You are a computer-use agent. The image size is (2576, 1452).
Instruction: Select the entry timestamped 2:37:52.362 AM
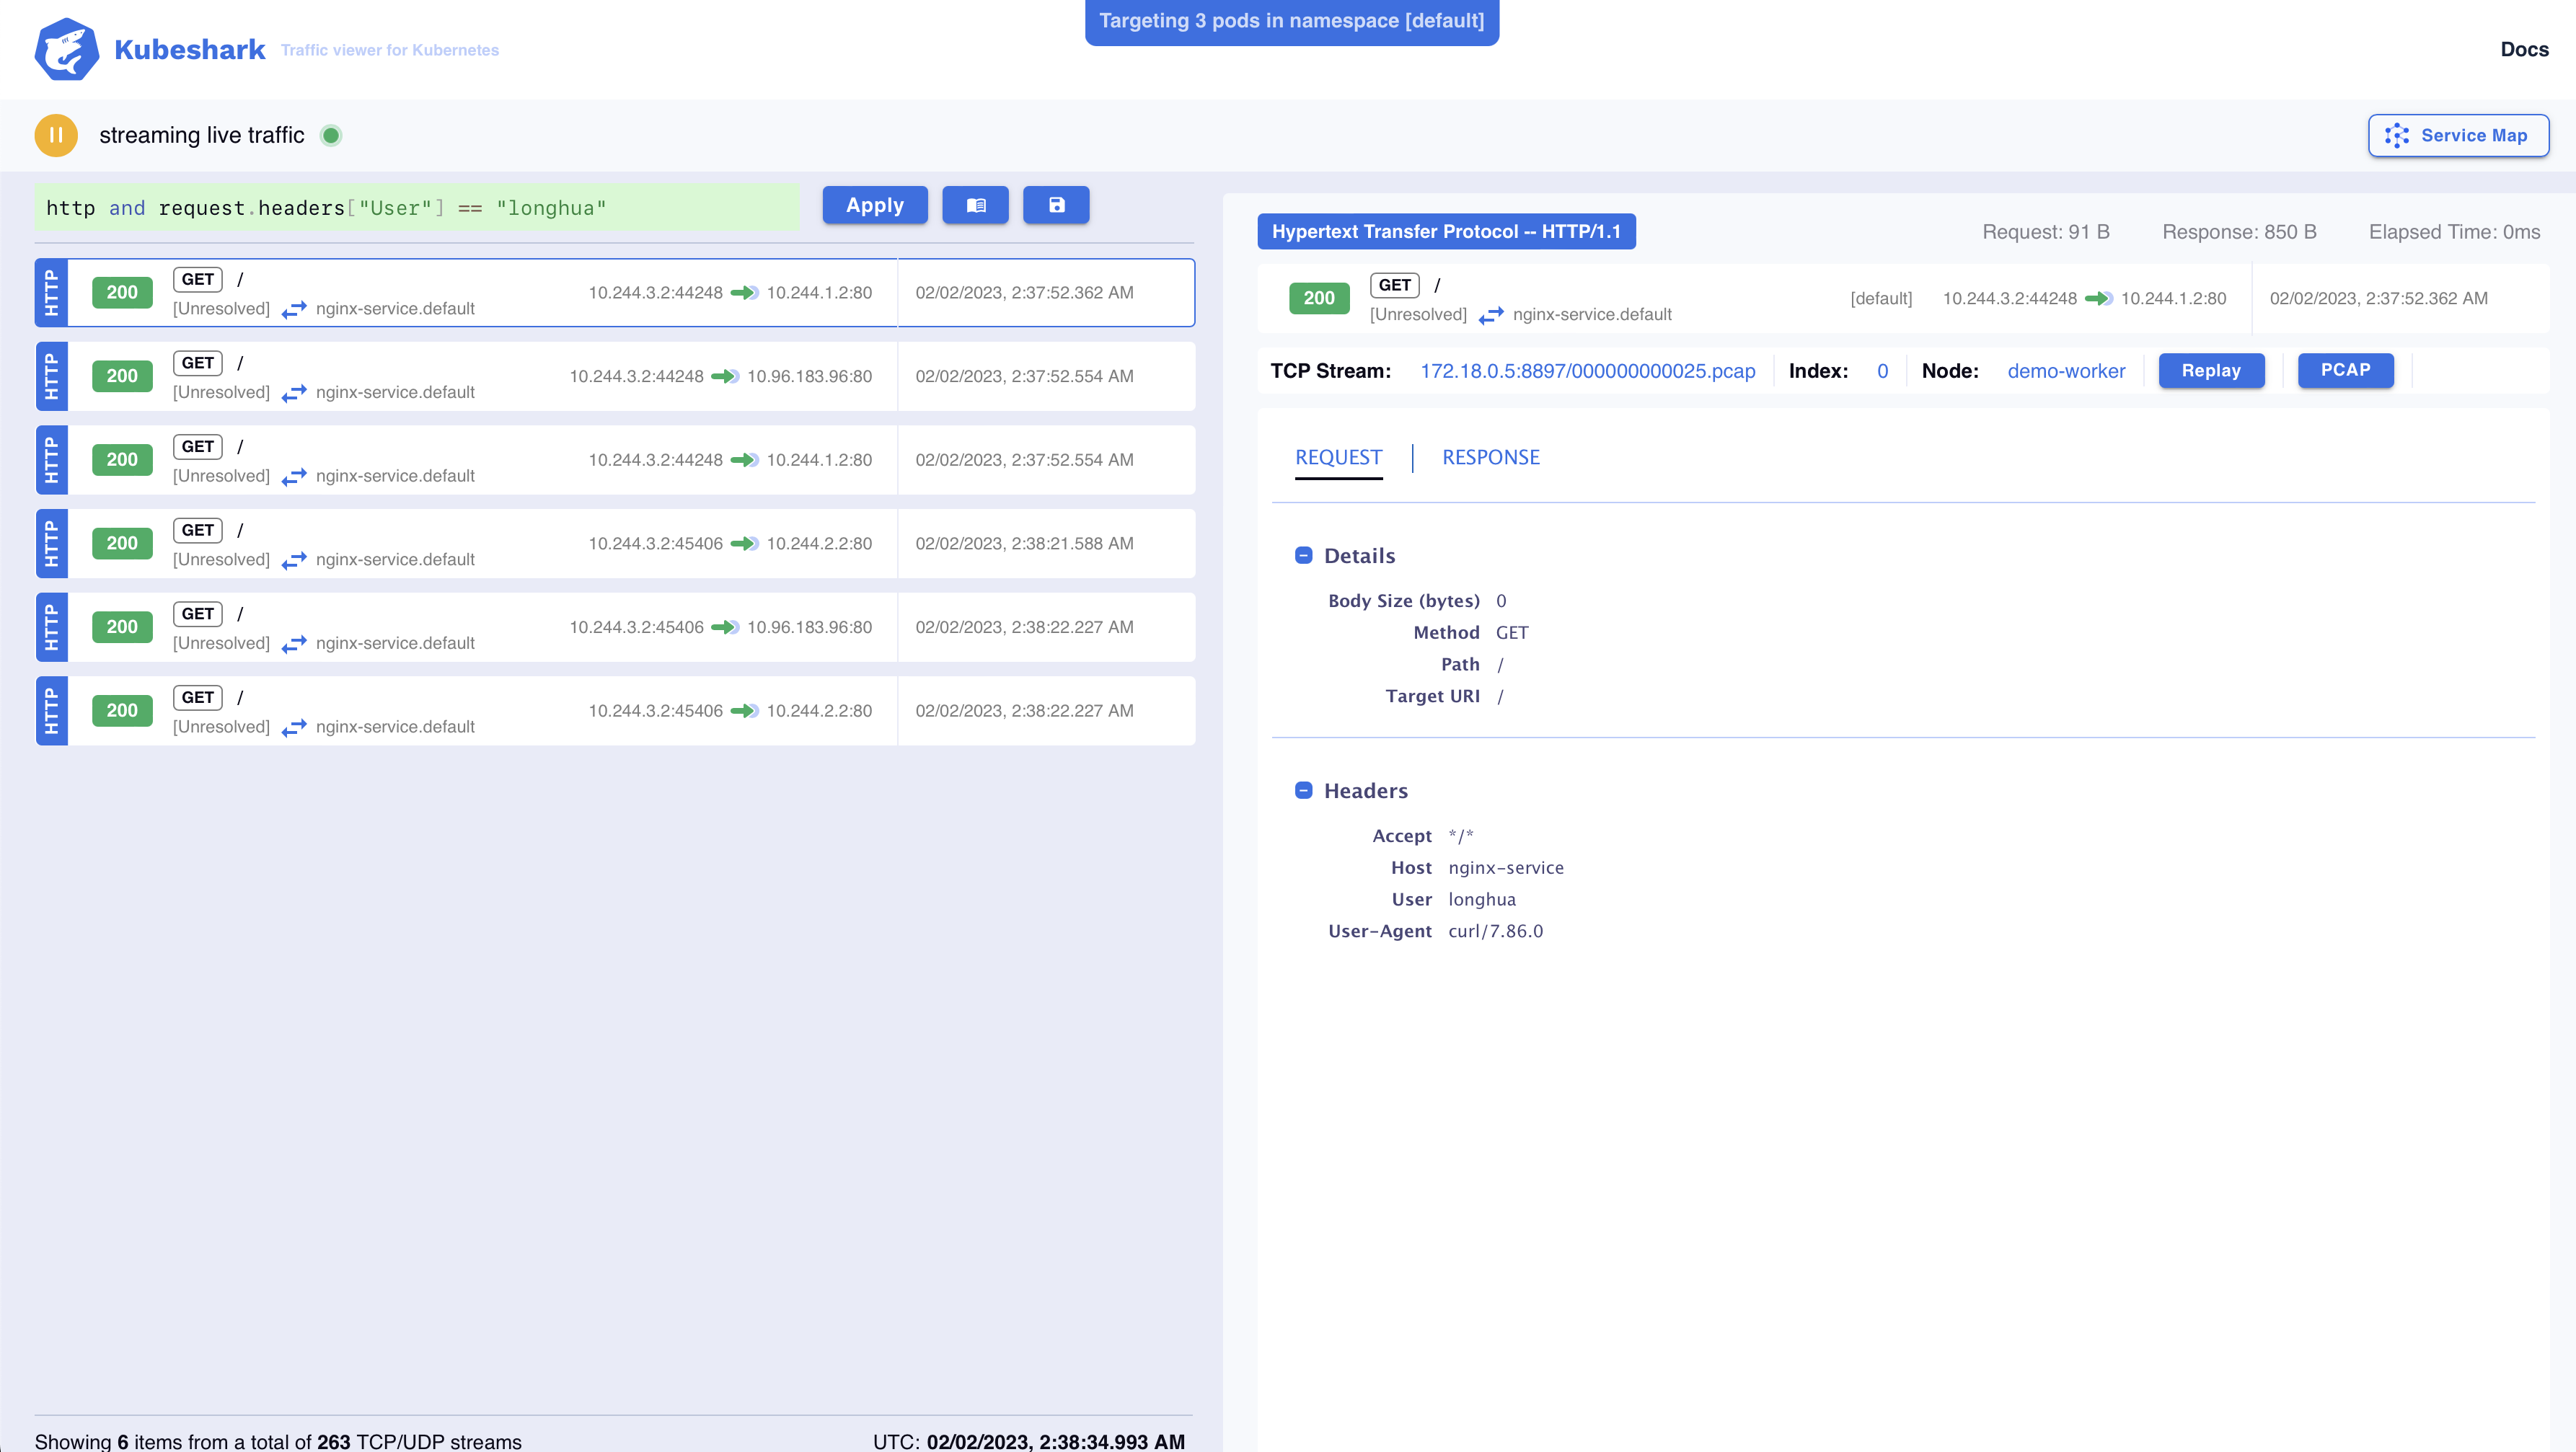(x=615, y=292)
